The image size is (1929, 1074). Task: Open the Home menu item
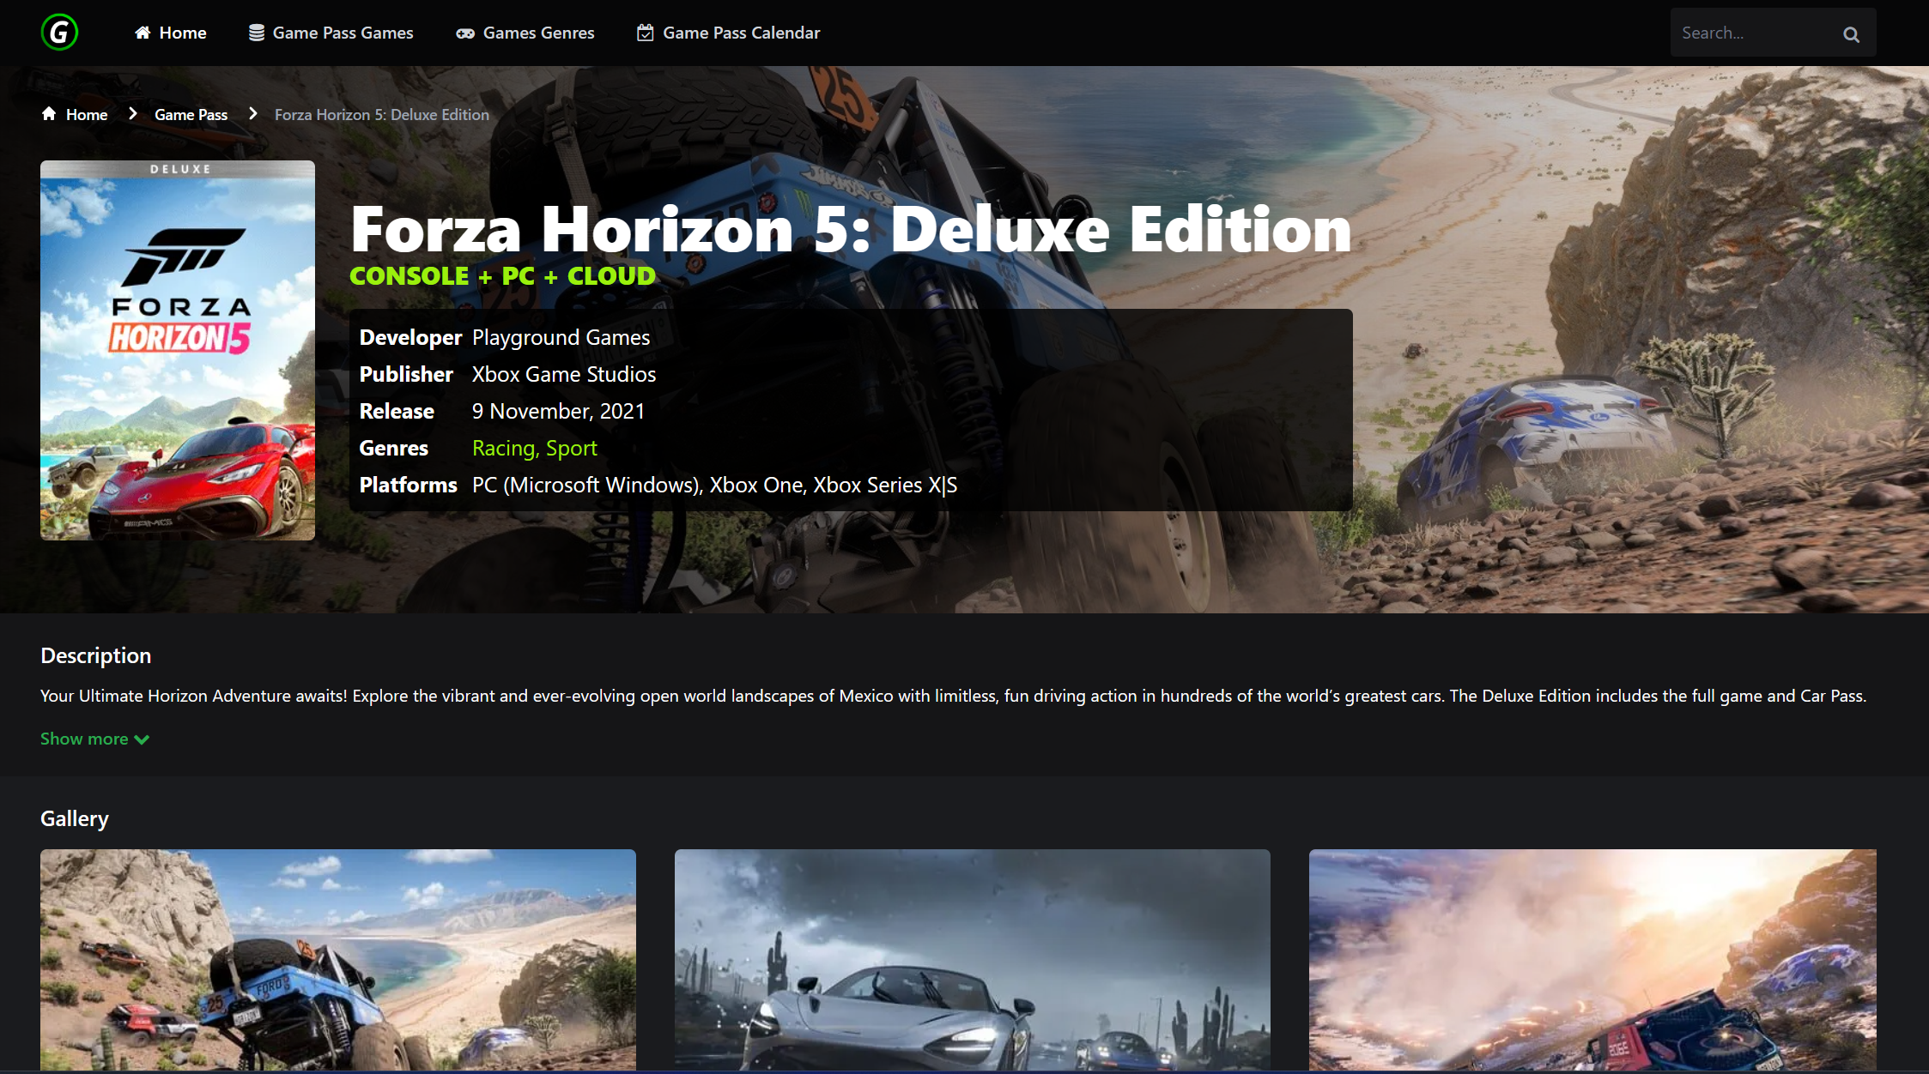170,33
